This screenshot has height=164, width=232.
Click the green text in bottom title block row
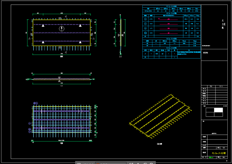coord(211,157)
